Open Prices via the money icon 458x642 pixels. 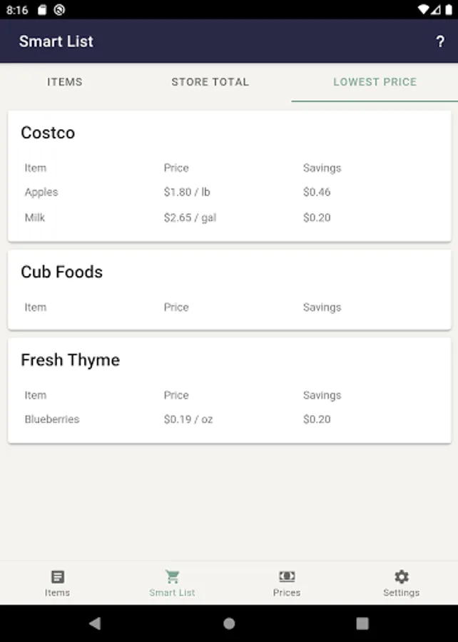tap(287, 576)
